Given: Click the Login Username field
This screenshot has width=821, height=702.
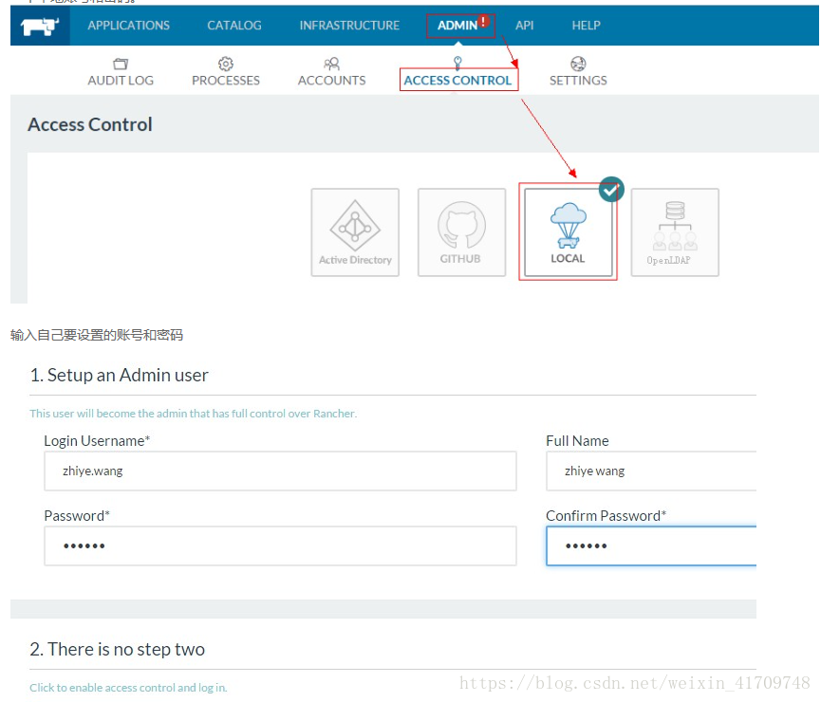Looking at the screenshot, I should [280, 471].
